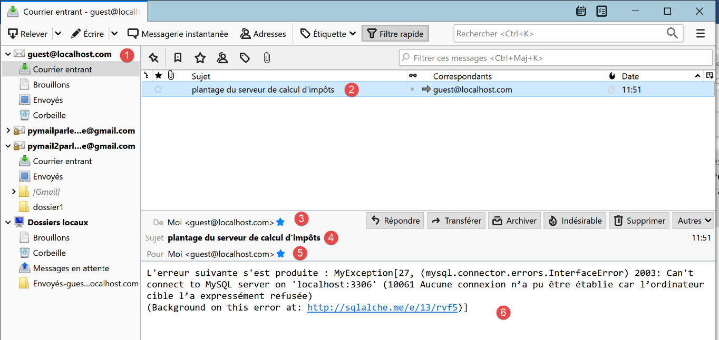Expand the Autres actions dropdown

(693, 221)
